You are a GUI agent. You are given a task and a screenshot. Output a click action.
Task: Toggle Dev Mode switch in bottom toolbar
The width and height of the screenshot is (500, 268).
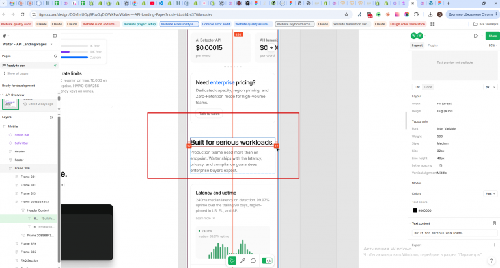267,261
